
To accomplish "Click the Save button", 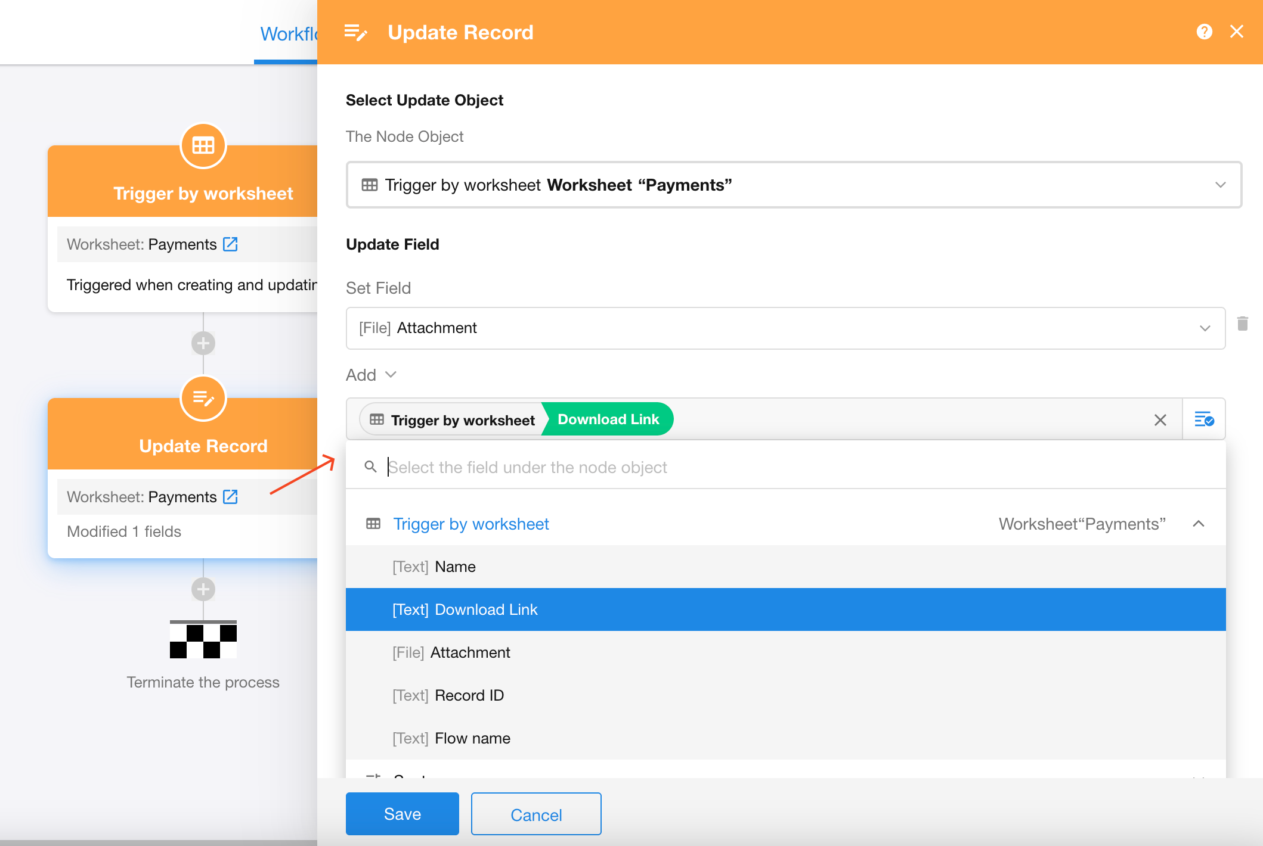I will pyautogui.click(x=403, y=814).
